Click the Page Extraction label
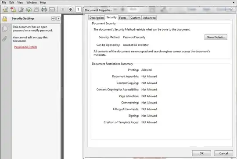The image size is (237, 159). [129, 96]
